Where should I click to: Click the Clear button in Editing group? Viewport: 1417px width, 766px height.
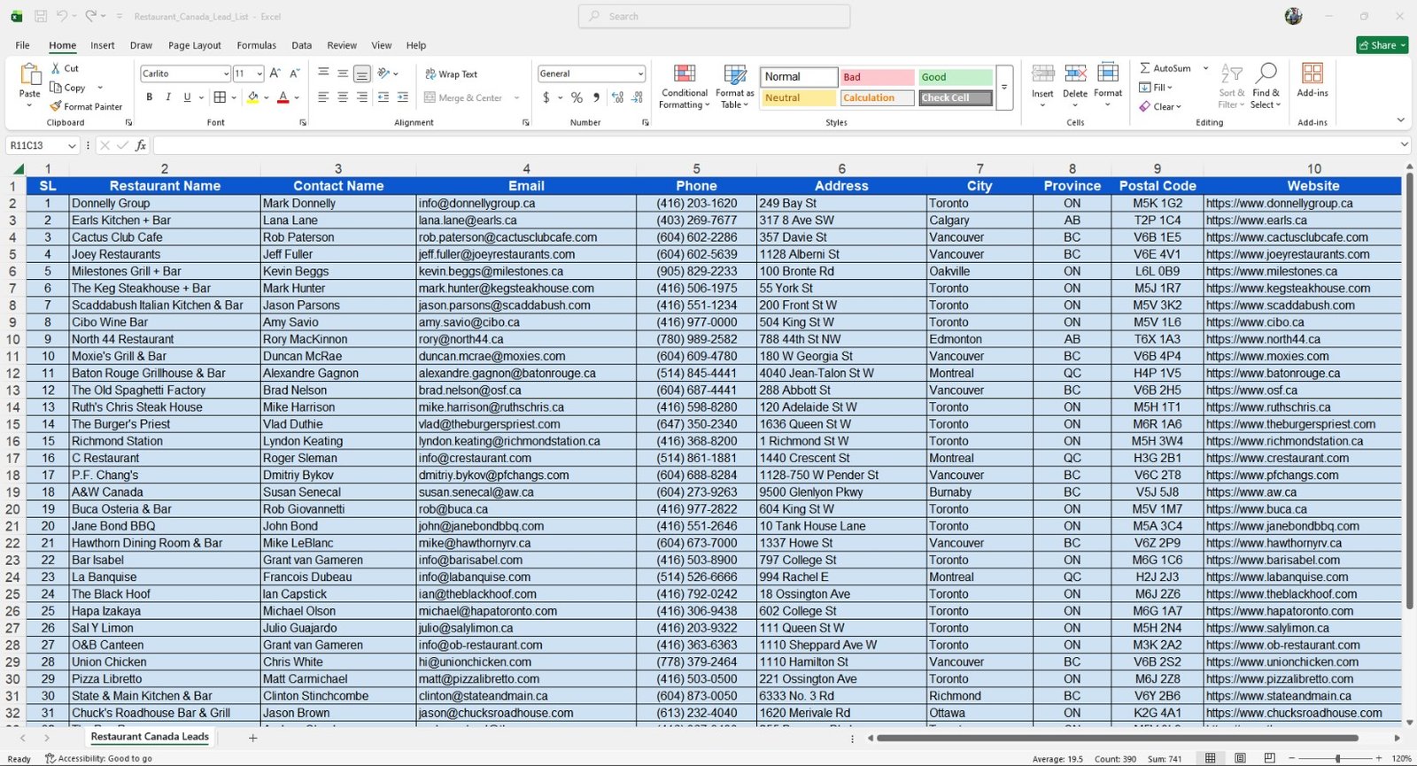(x=1160, y=106)
